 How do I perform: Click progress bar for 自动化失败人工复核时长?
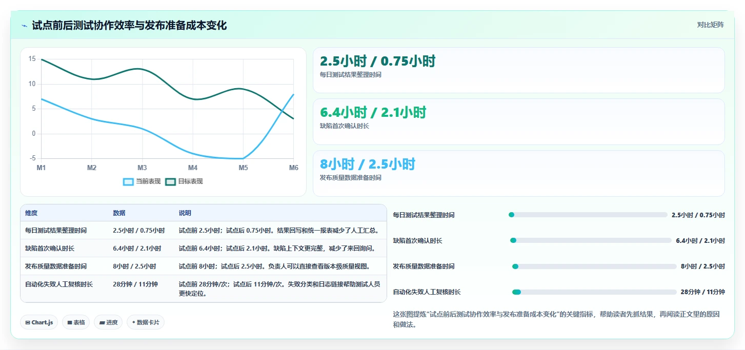594,292
